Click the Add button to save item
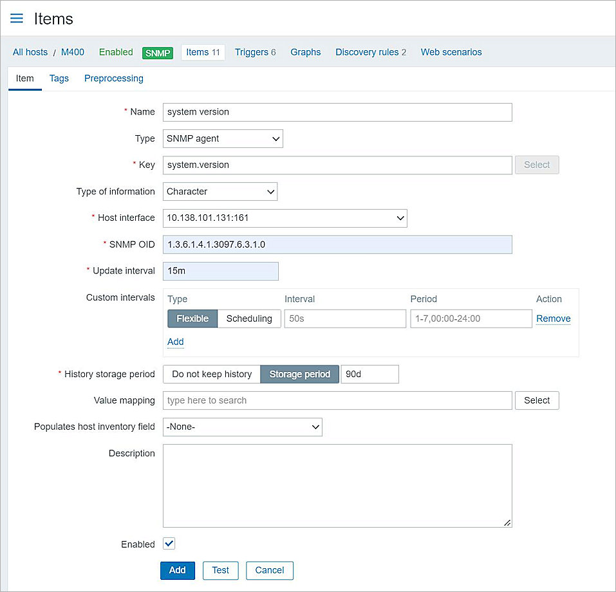 tap(177, 570)
